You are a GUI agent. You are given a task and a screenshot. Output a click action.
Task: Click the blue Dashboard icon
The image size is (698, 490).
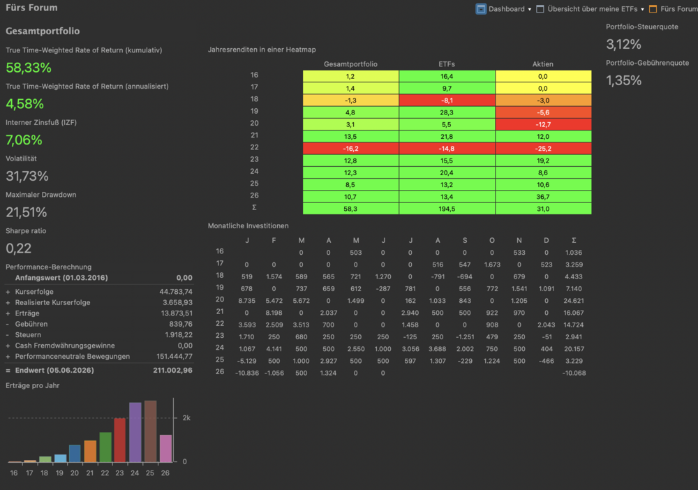pyautogui.click(x=481, y=9)
